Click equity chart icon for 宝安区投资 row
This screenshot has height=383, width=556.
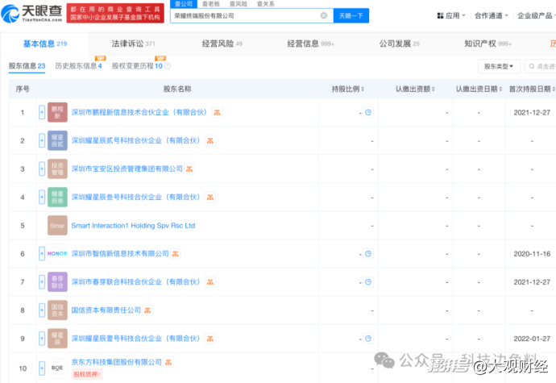click(189, 169)
